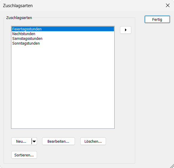174x168 pixels.
Task: Click Löschen... to delete the entry
Action: [x=93, y=141]
